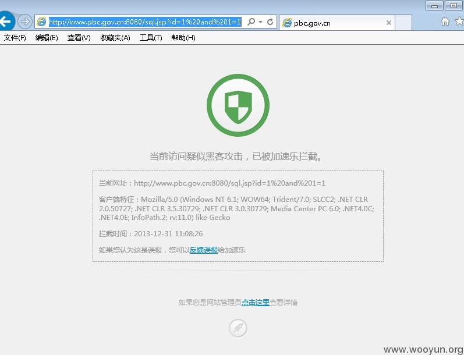This screenshot has width=464, height=355.
Task: Click the IE icon on the pbc.gov.cn tab
Action: [x=287, y=23]
